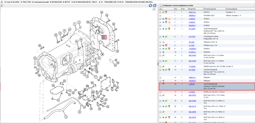Viewport: 255px width, 123px height.
Task: Sort by Описание детали column header
Action: (214, 9)
